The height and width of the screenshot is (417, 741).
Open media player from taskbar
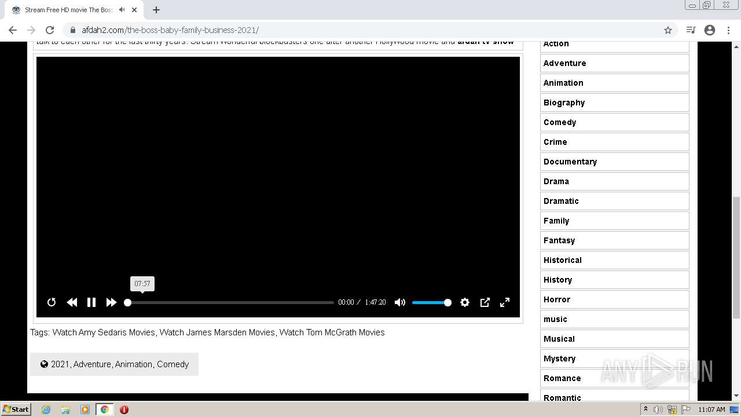[x=85, y=409]
